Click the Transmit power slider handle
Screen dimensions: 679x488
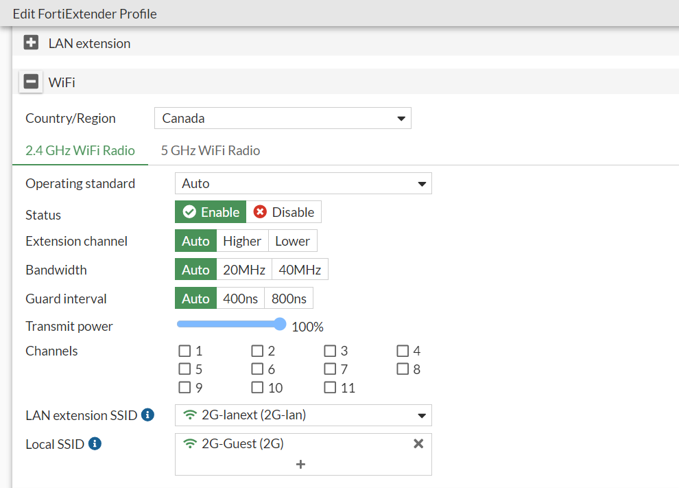pos(280,324)
